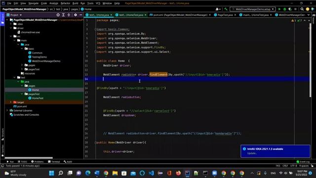Open Firefox from the taskbar

coord(178,173)
